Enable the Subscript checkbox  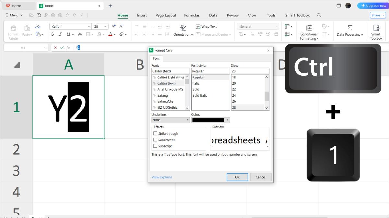click(155, 146)
